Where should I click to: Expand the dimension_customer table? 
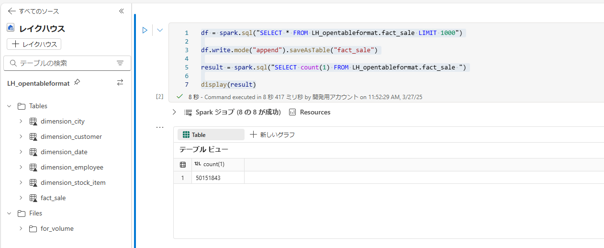(x=21, y=136)
